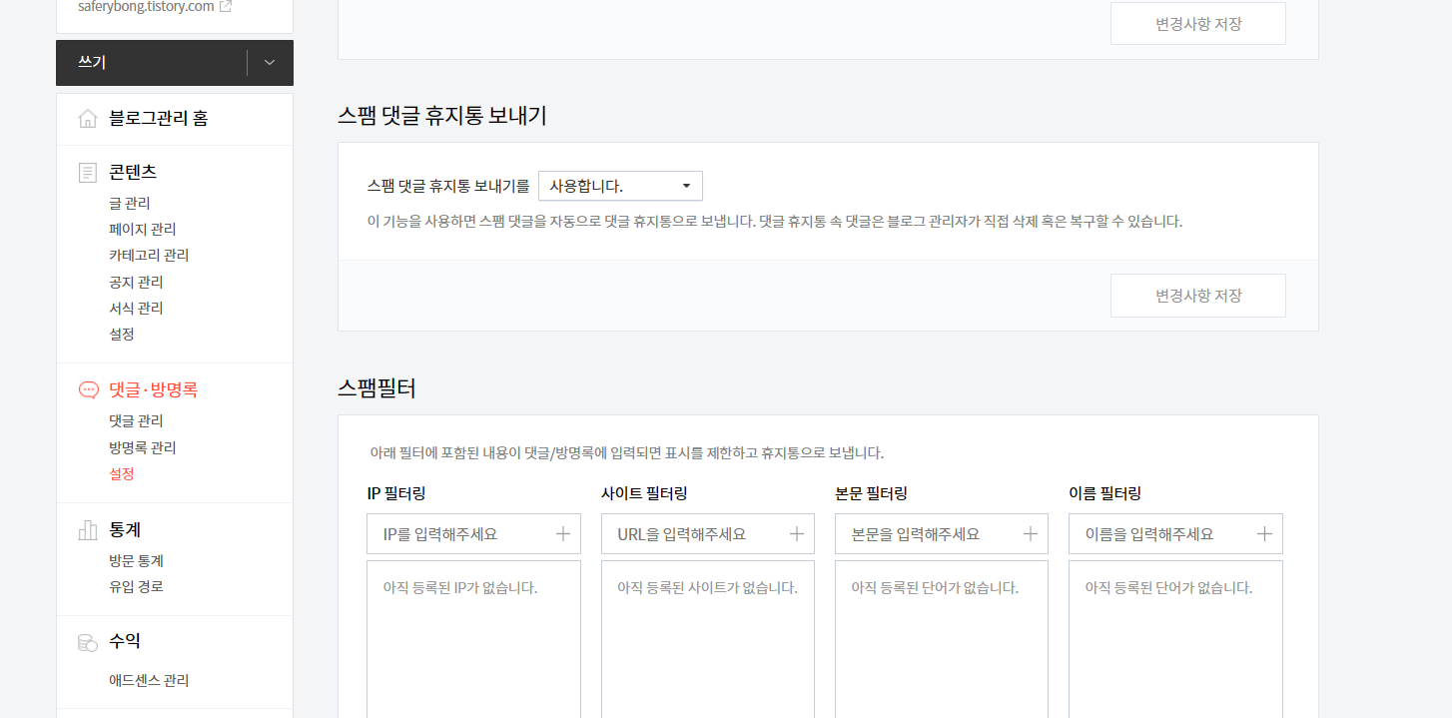This screenshot has width=1452, height=718.
Task: Click plus icon in 이름 필터링 field
Action: coord(1264,534)
